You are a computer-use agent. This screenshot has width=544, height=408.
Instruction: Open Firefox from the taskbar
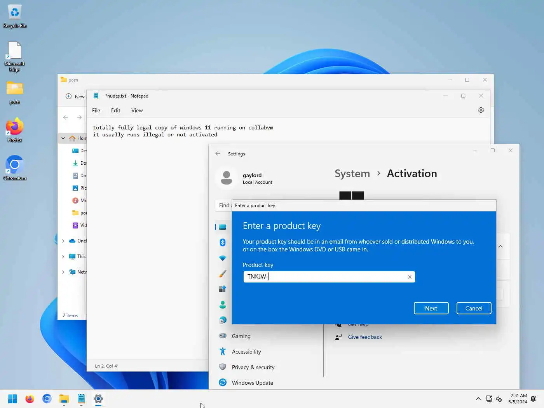coord(30,399)
